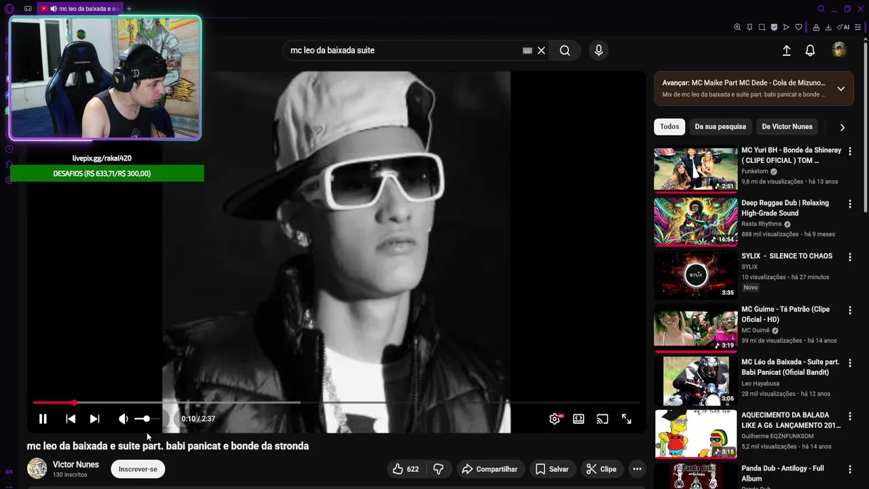Clear the search box with the X
This screenshot has height=489, width=869.
pos(541,50)
